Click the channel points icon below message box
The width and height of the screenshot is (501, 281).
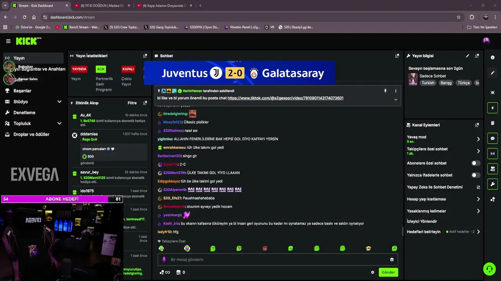point(162,272)
